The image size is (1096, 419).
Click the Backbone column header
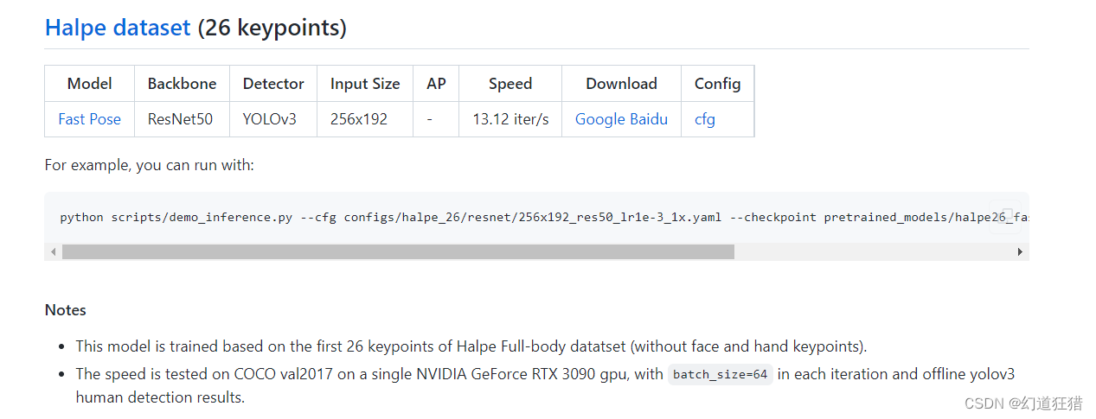click(x=182, y=84)
